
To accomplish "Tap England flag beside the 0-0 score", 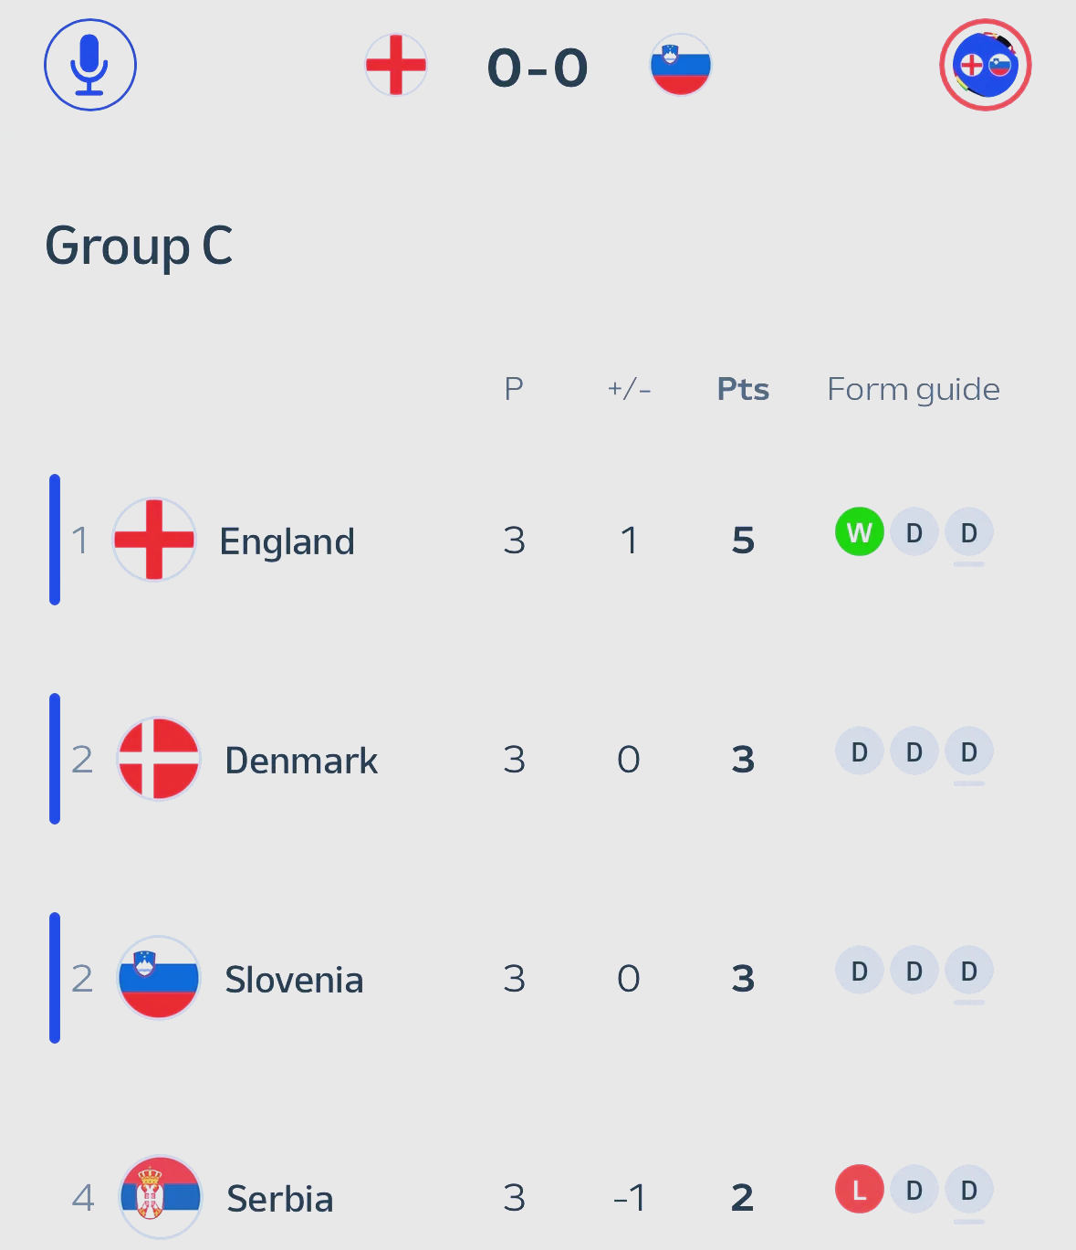I will pos(396,65).
